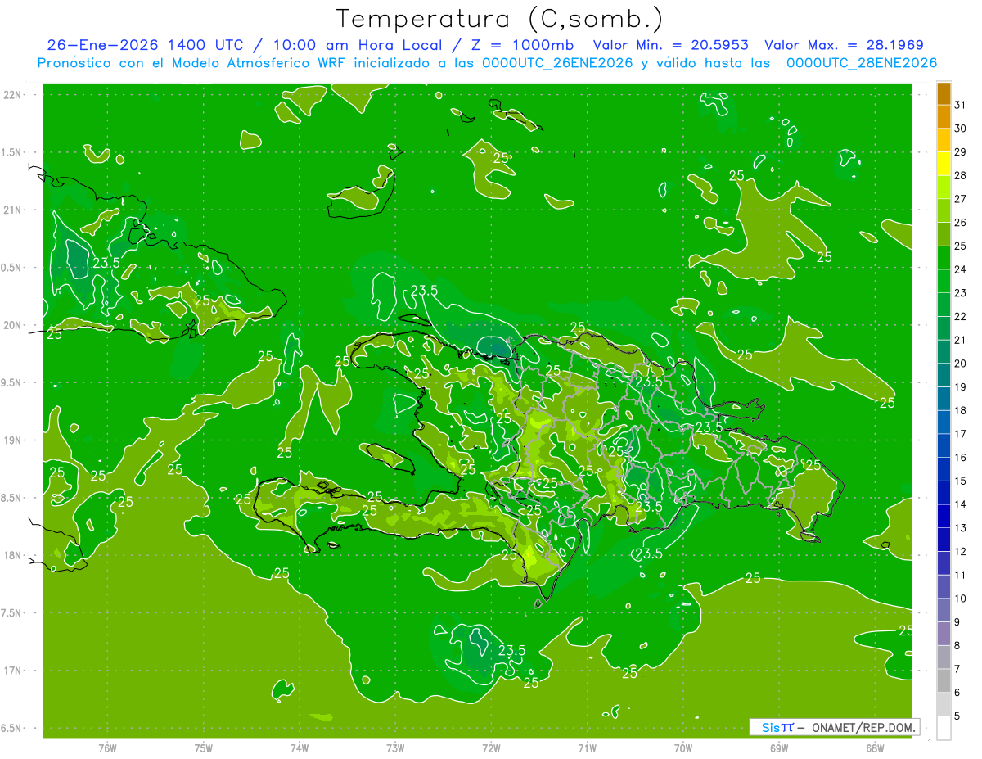Select the 'Valor Max. = 28.1969' text
982x759 pixels.
coord(844,45)
